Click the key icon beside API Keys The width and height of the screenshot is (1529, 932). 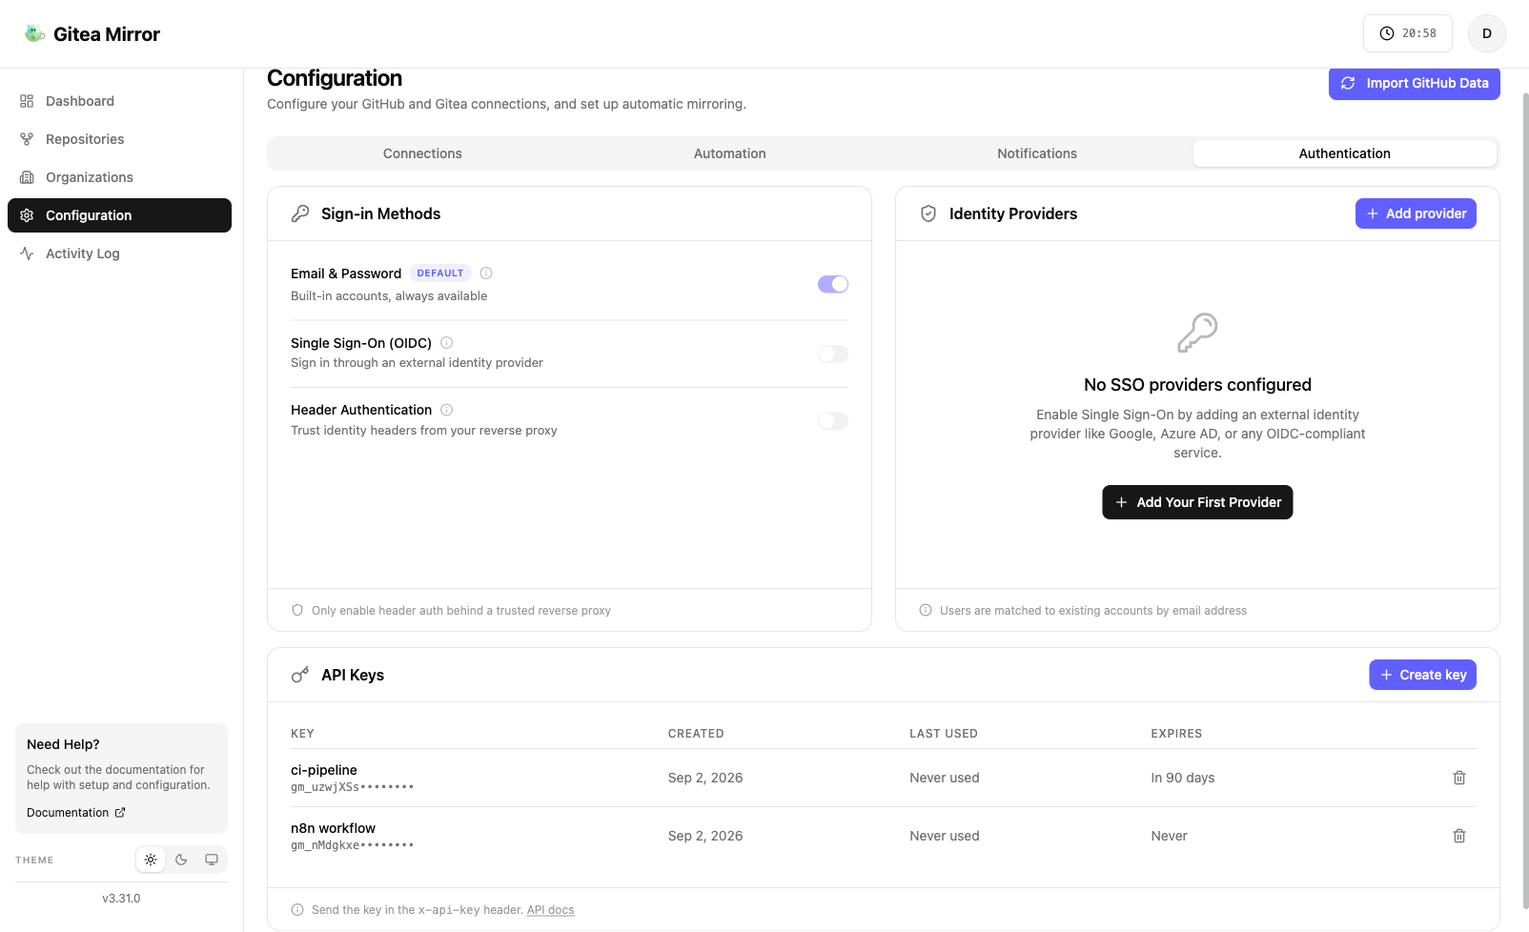(300, 675)
